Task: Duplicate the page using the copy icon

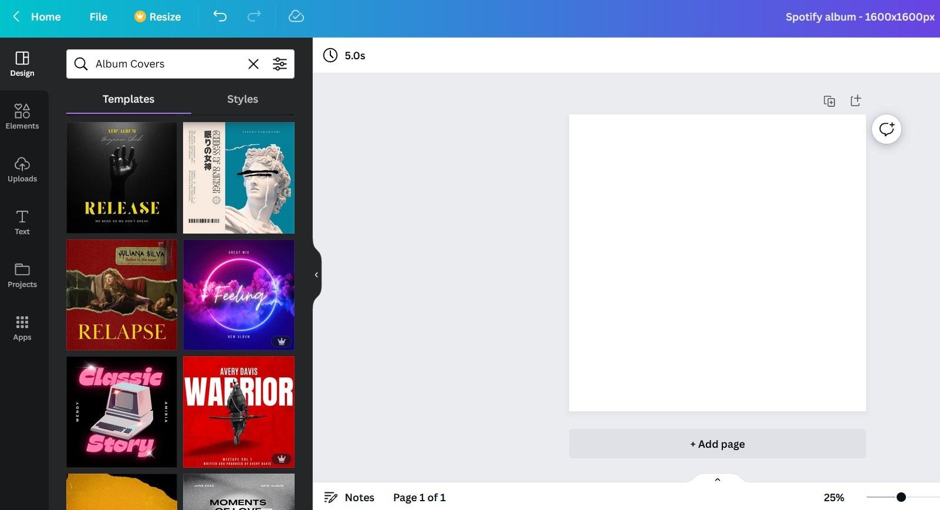Action: click(x=829, y=101)
